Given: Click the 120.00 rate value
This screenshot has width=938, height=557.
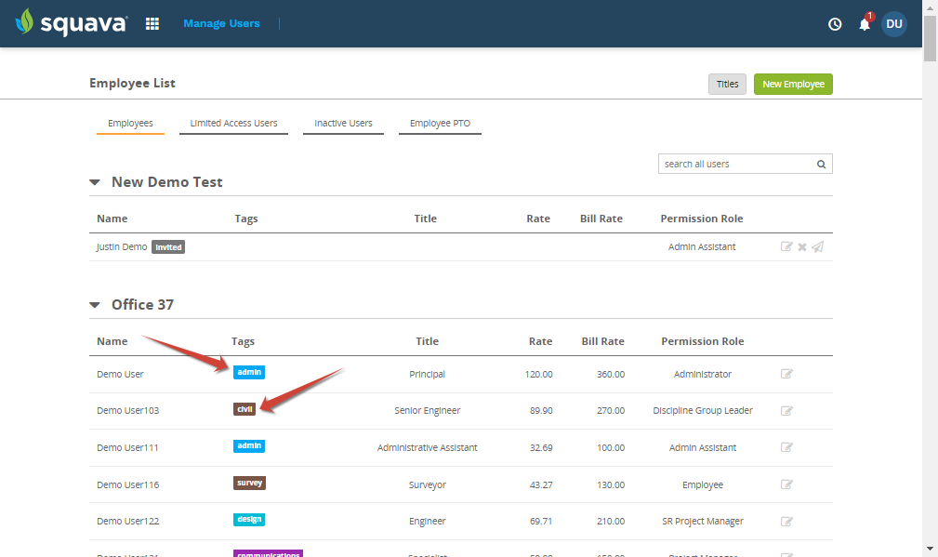Looking at the screenshot, I should click(x=538, y=374).
